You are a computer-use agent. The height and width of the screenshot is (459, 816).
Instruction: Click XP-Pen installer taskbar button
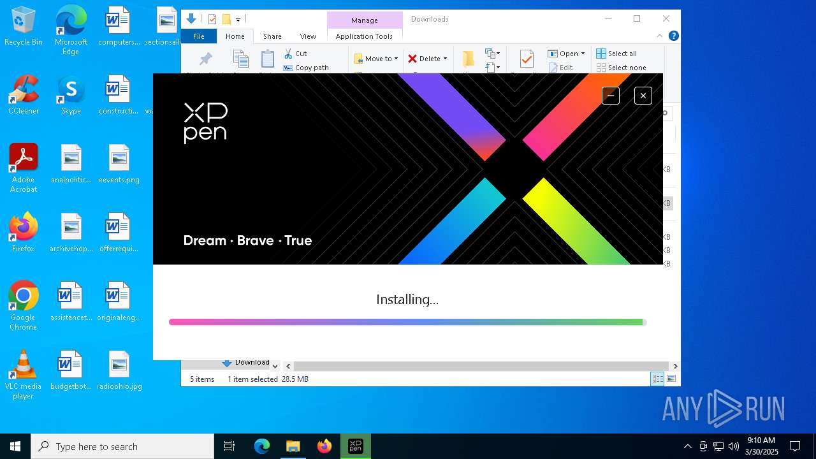pyautogui.click(x=355, y=446)
